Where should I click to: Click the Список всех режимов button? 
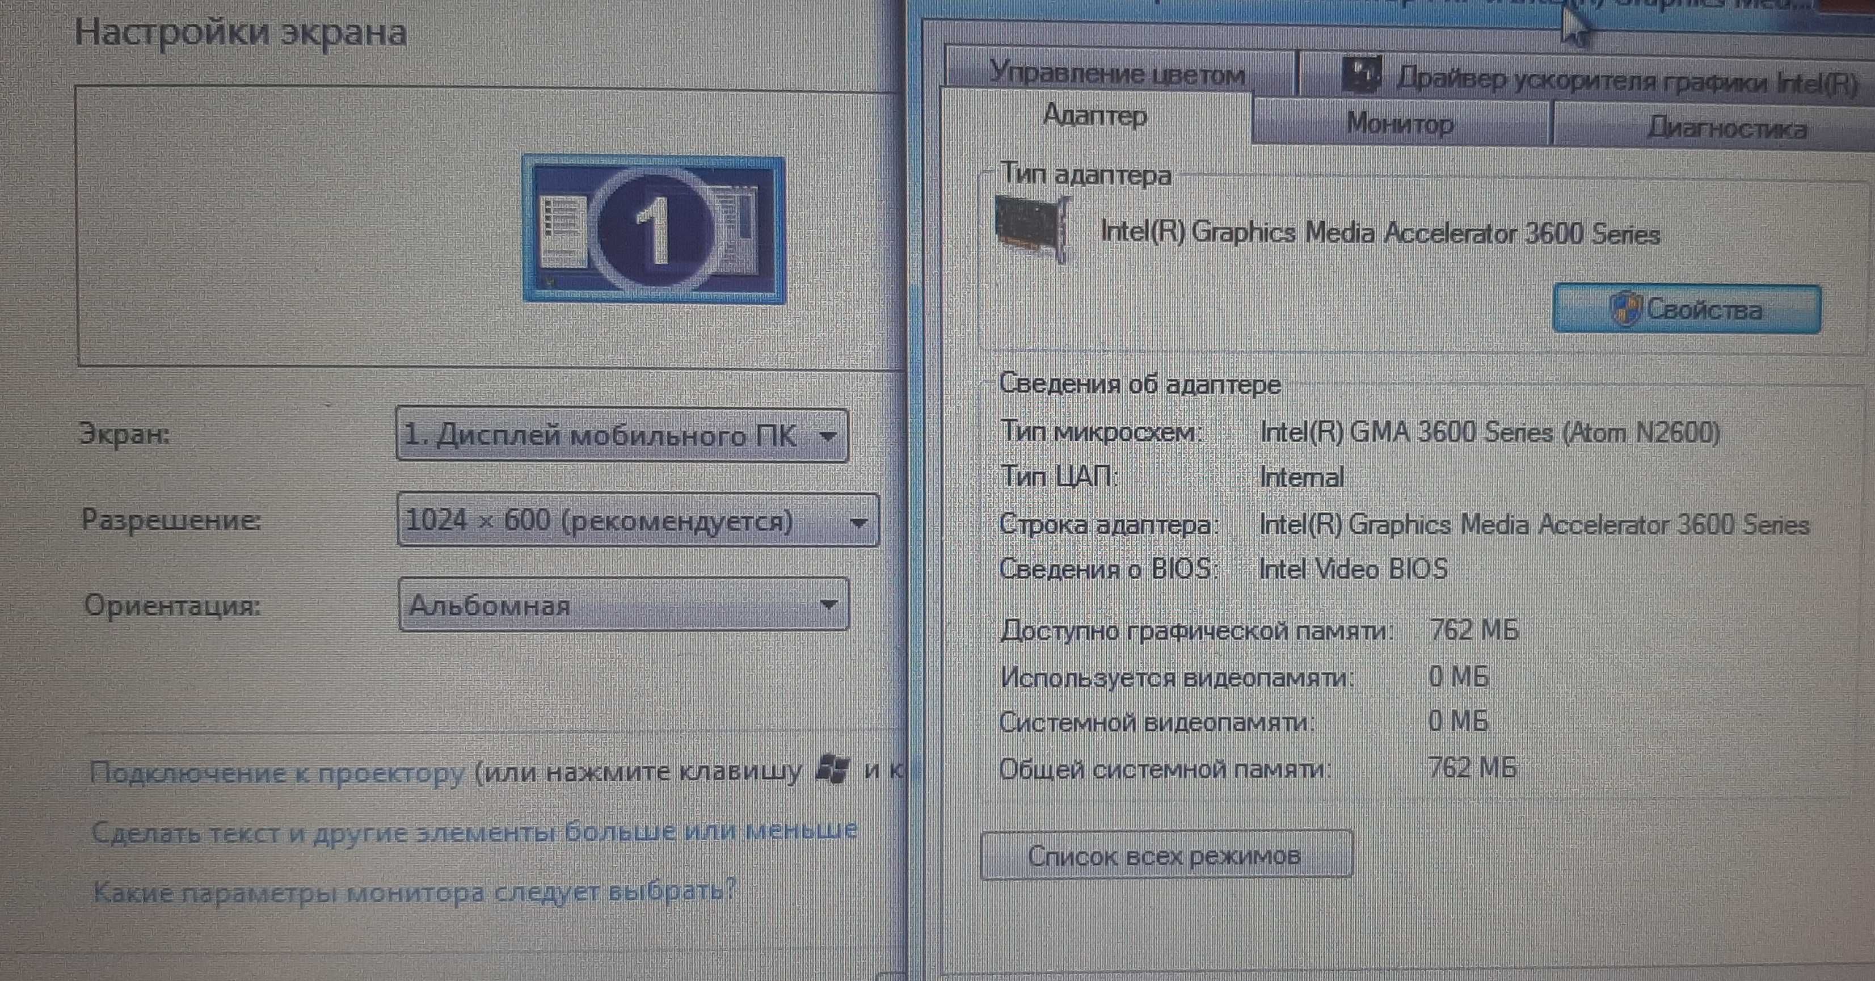click(x=1166, y=855)
